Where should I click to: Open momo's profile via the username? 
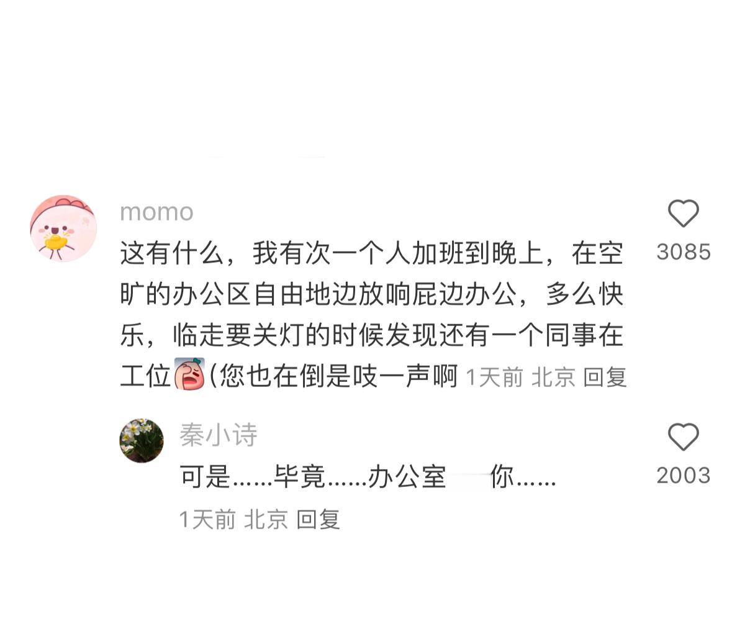pos(156,212)
